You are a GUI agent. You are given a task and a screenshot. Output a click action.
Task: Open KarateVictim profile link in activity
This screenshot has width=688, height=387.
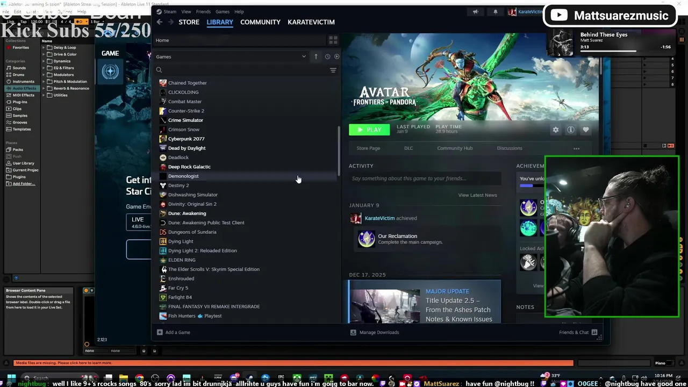(379, 218)
